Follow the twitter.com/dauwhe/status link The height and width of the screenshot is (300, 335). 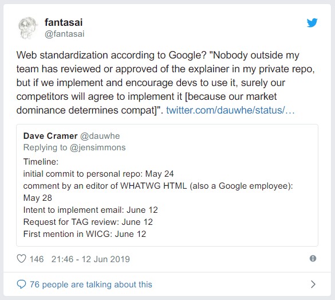[x=230, y=110]
